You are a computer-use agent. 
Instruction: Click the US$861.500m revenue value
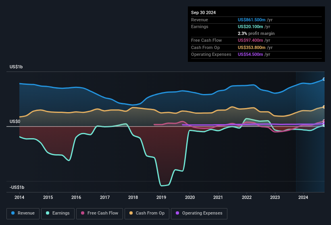pyautogui.click(x=252, y=20)
